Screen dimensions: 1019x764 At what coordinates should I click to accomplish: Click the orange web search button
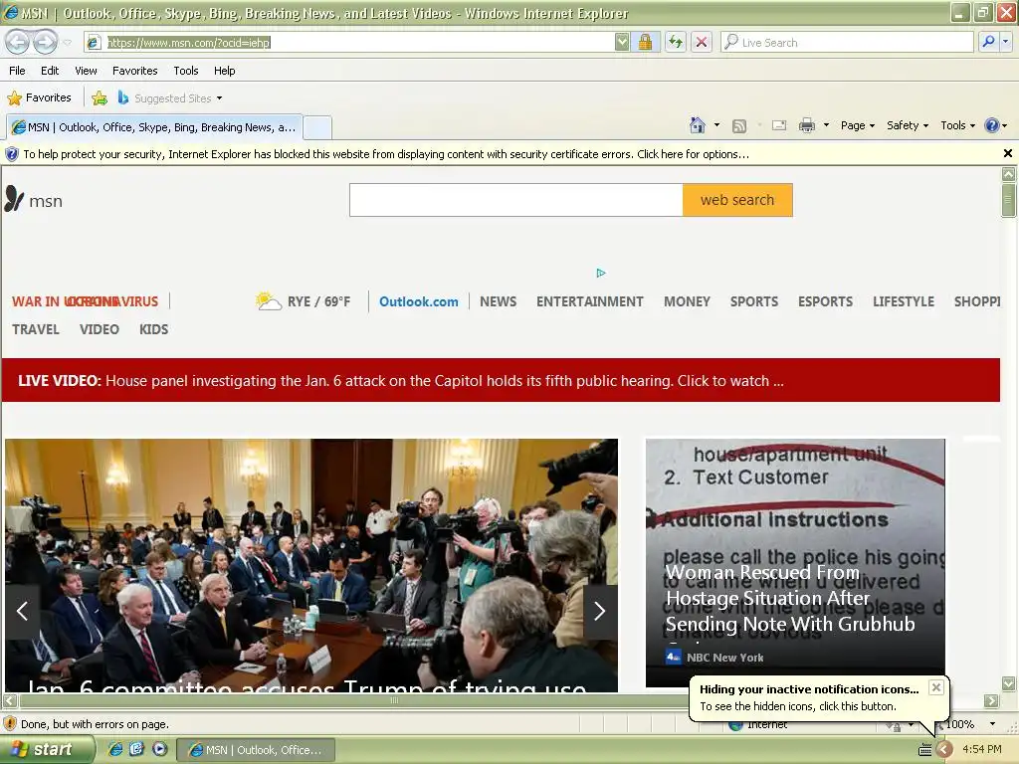(737, 199)
